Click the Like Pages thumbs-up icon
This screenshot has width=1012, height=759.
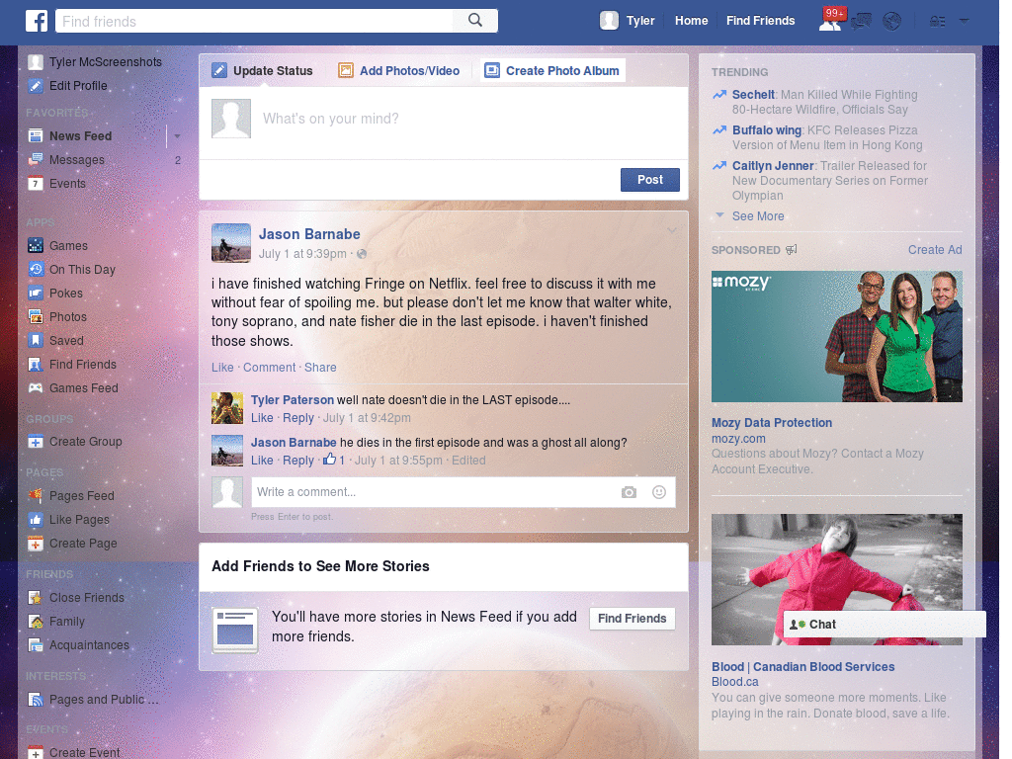click(37, 520)
